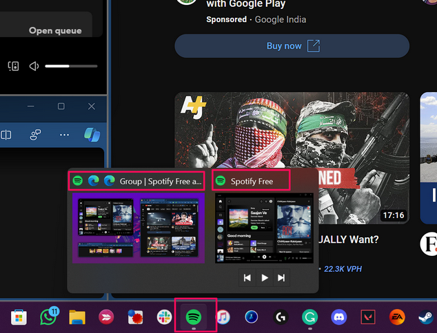Open Edge settings and more menu
This screenshot has width=437, height=333.
64,135
